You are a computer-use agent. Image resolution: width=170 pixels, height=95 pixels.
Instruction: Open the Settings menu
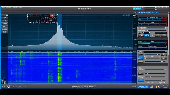click(8, 8)
